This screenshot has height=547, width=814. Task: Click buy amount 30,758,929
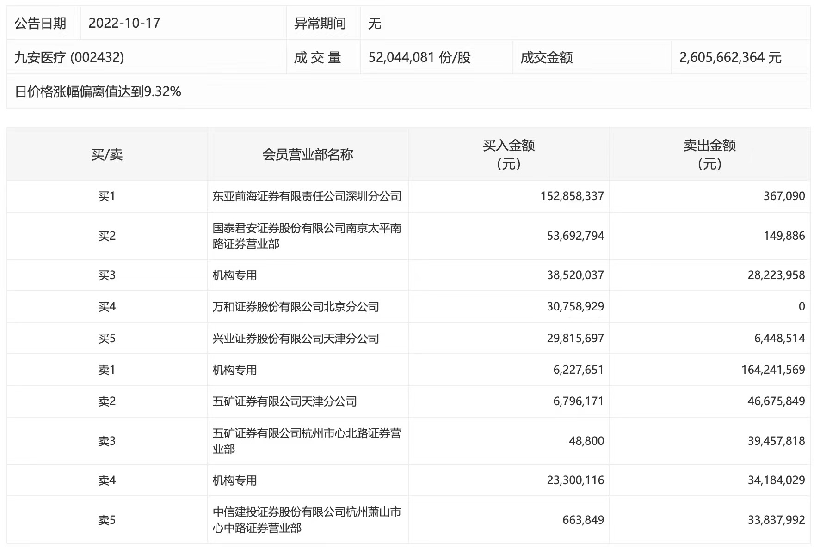tap(575, 306)
